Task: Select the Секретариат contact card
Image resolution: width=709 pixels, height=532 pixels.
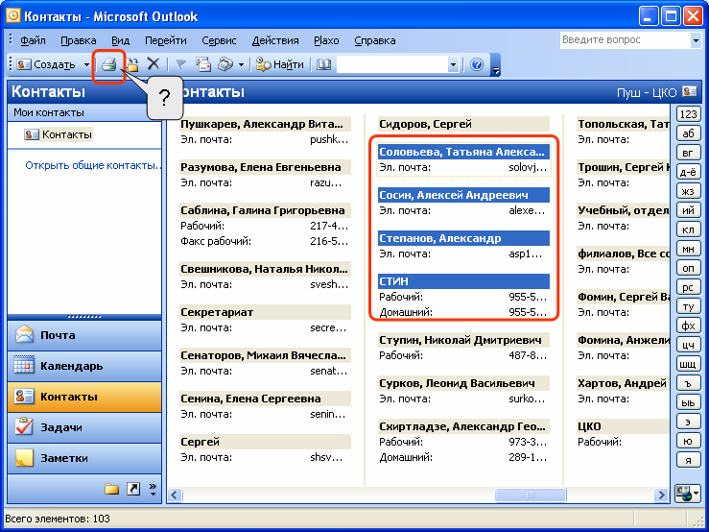Action: [265, 312]
